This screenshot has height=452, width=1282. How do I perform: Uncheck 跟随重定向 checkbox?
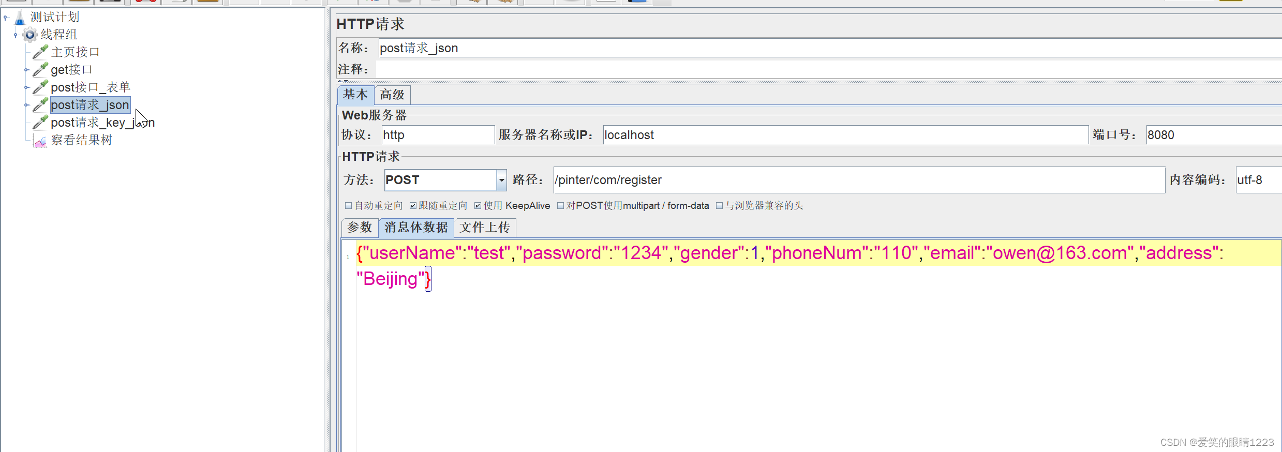coord(413,206)
